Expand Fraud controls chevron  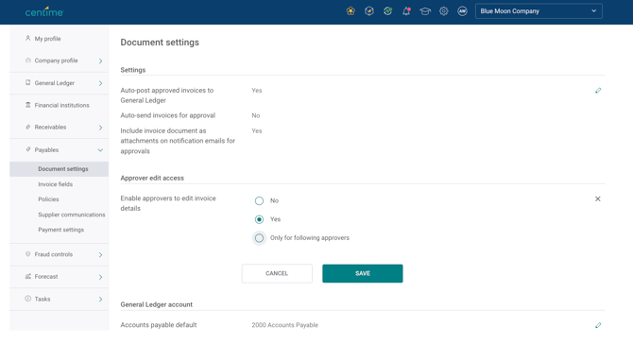point(100,255)
